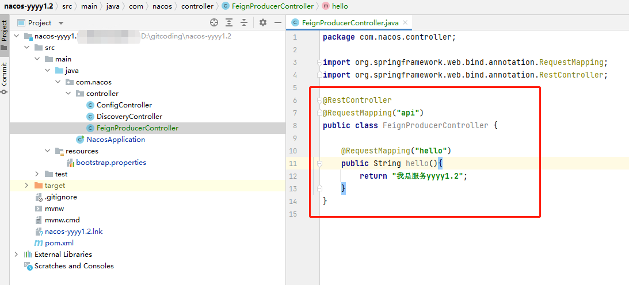
Task: Click line number 10 in gutter
Action: (293, 151)
